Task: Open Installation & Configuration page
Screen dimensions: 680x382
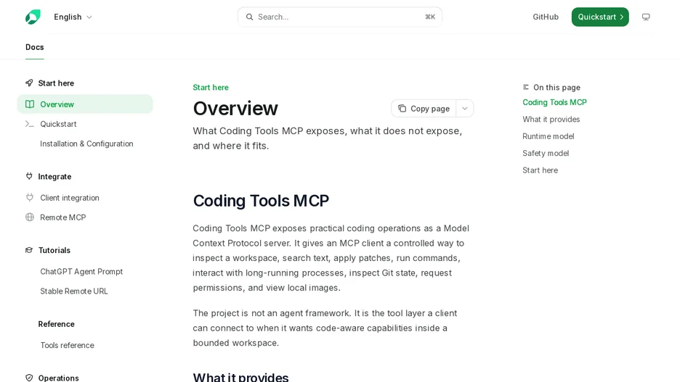Action: pyautogui.click(x=86, y=144)
